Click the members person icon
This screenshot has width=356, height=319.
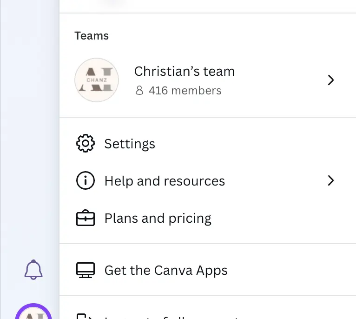click(x=139, y=90)
